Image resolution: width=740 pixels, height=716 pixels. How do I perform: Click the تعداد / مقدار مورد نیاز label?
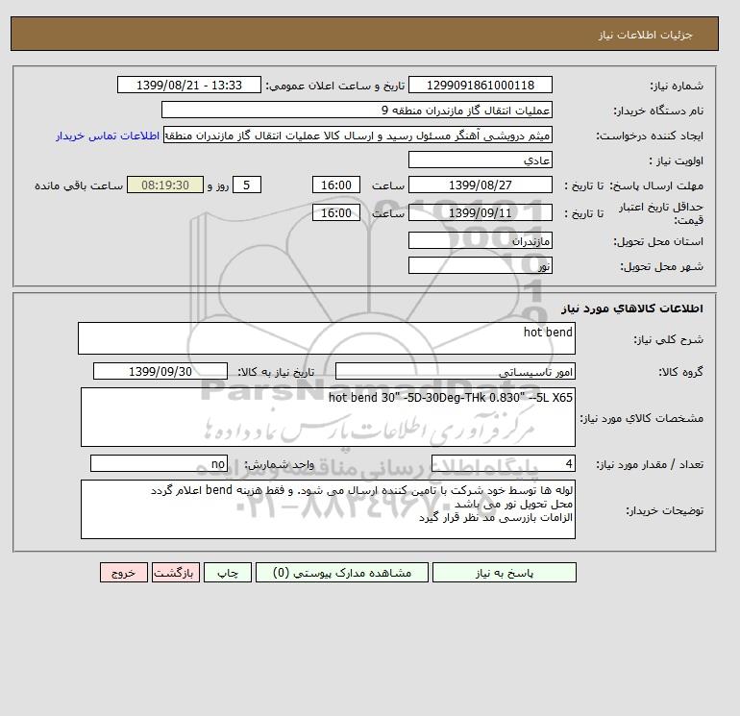pyautogui.click(x=650, y=464)
